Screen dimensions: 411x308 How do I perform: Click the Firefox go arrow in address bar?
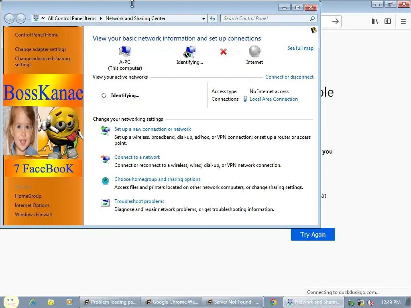(x=335, y=21)
